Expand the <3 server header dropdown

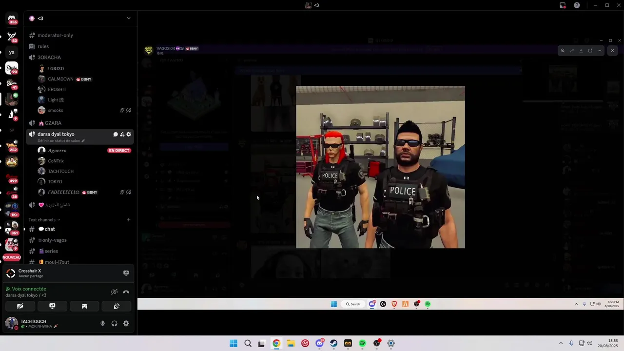129,19
